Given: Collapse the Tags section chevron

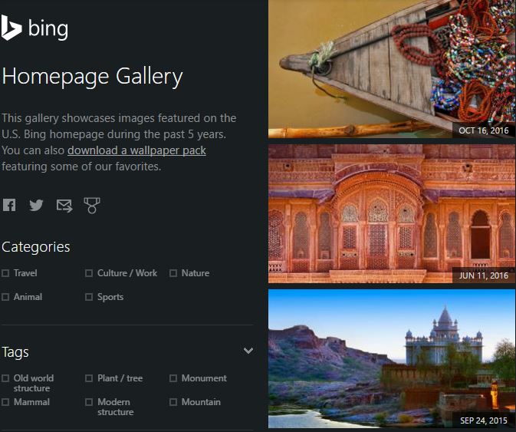Looking at the screenshot, I should tap(248, 351).
